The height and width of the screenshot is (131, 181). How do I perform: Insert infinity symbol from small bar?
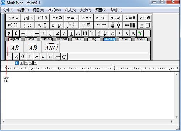point(23,33)
